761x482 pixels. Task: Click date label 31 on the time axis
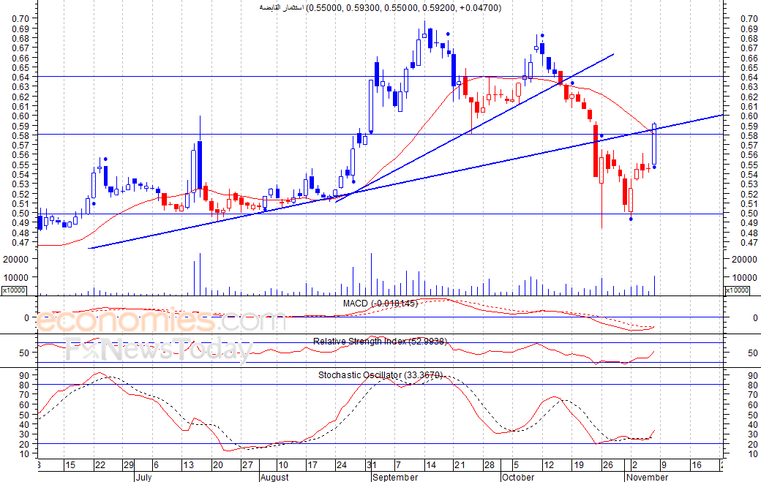click(x=371, y=465)
